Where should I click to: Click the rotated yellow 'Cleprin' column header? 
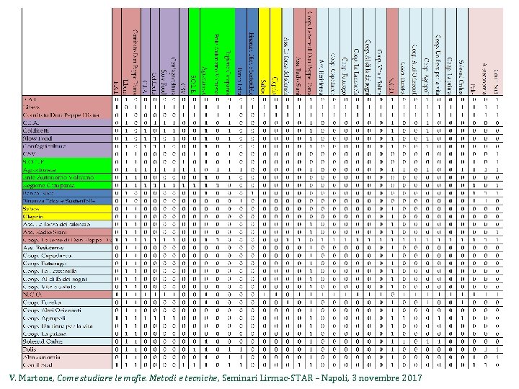pos(275,86)
